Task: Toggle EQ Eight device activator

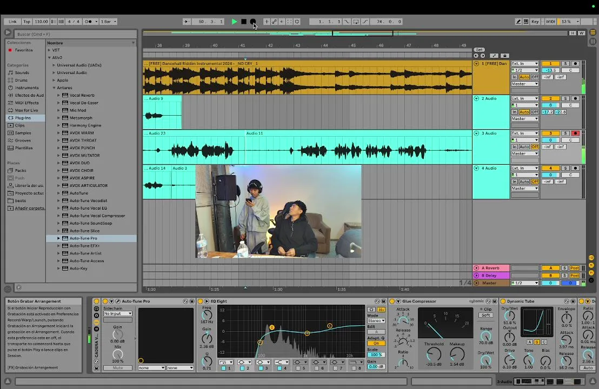Action: click(x=200, y=301)
